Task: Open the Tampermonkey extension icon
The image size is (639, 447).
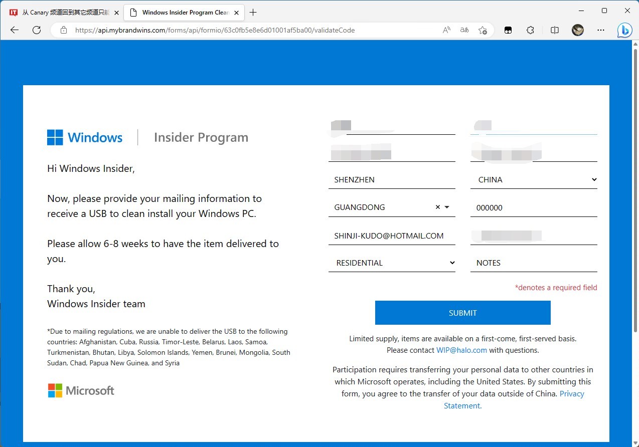Action: [508, 30]
